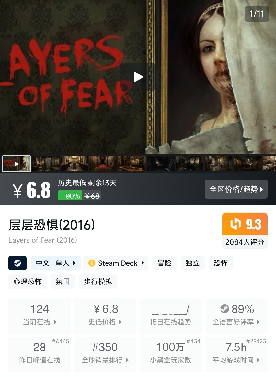
Task: Open 平均游戏时间 average playtime details
Action: click(x=236, y=354)
